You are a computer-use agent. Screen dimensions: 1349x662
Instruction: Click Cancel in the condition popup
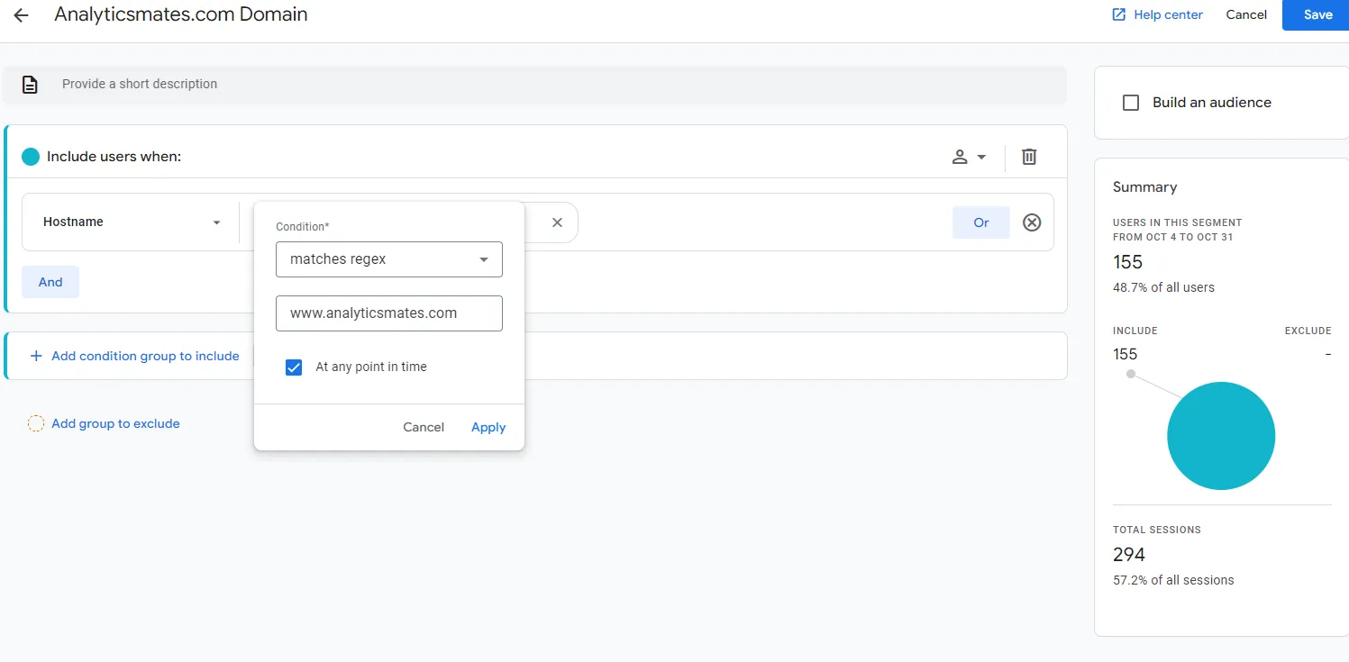pos(424,427)
